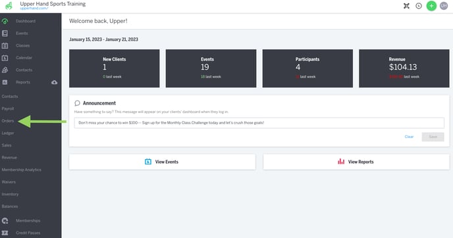Click the fullscreen expand icon in header
Viewport: 453px width, 238px height.
406,6
